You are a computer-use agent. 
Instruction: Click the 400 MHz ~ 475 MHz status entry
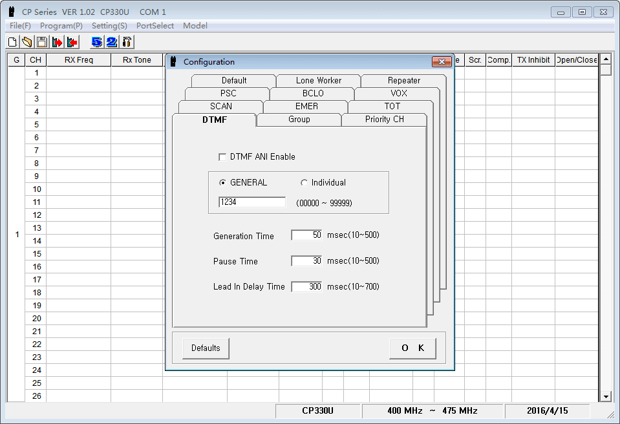click(x=432, y=411)
